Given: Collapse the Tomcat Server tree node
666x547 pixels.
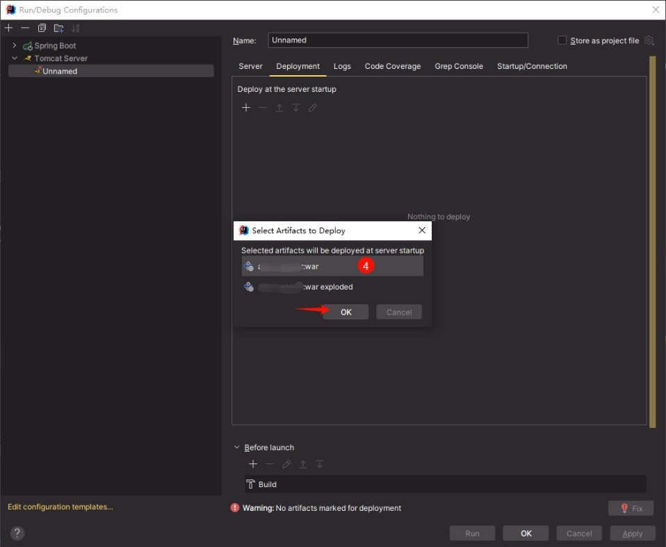Looking at the screenshot, I should coord(15,58).
